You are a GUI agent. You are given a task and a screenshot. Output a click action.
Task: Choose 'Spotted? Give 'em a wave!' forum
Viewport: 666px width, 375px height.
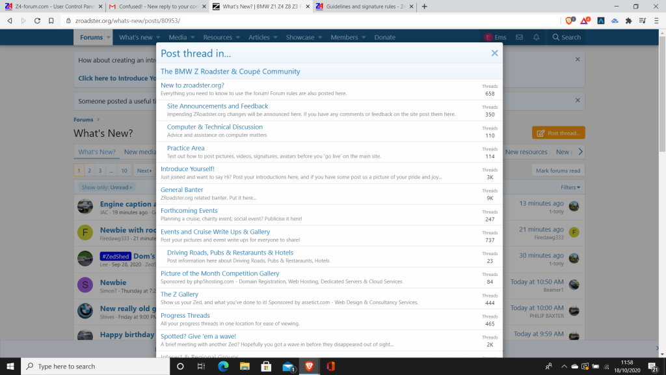pos(198,337)
